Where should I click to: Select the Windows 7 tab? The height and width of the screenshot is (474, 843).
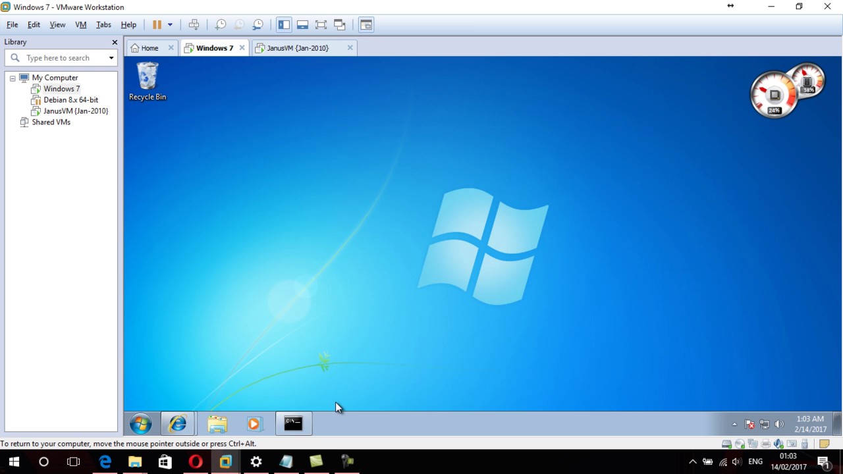click(215, 48)
